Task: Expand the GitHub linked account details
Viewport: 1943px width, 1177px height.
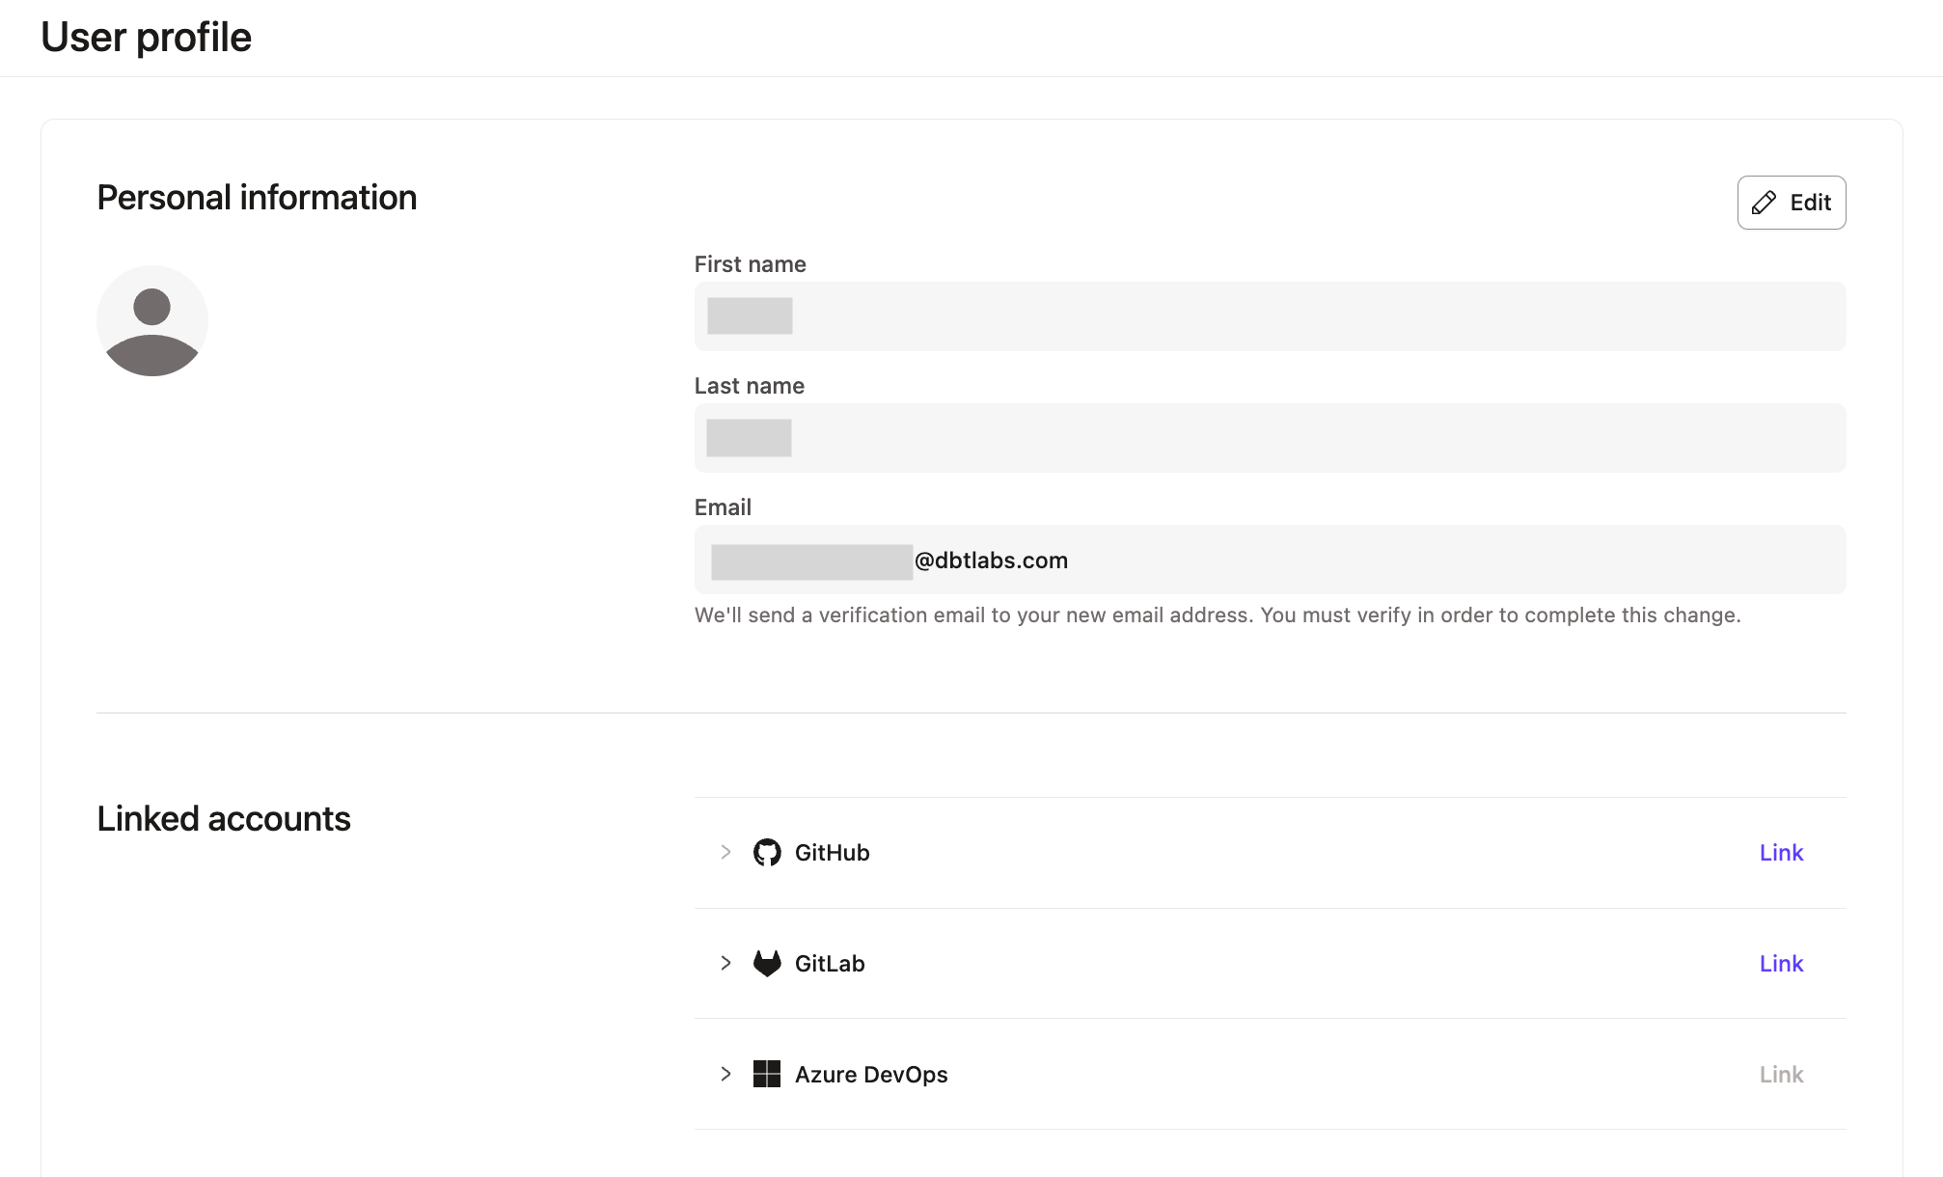Action: (x=725, y=852)
